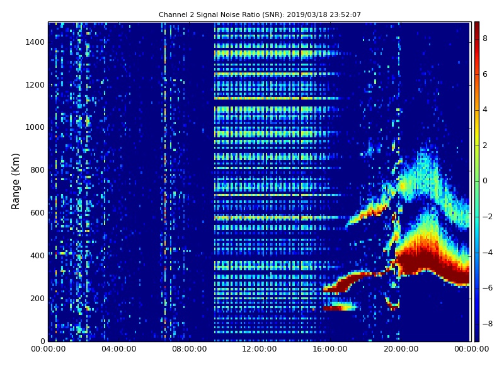Screen dimensions: 504x378
Task: Click the colorbar tick label −4
Action: click(x=487, y=253)
